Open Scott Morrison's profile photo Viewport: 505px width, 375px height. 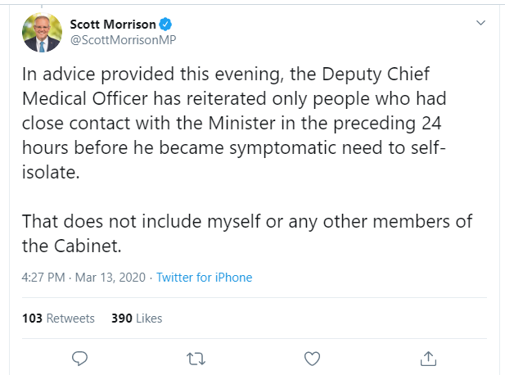click(x=41, y=32)
